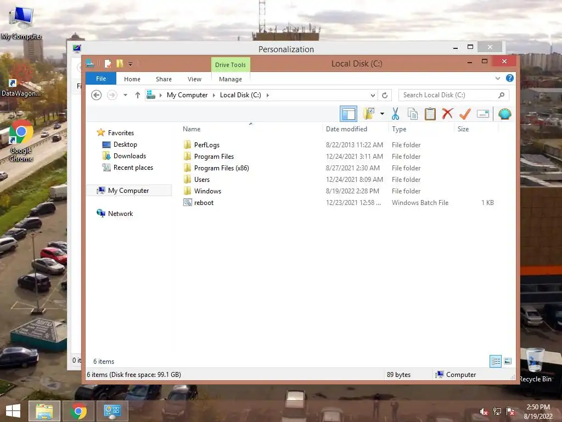This screenshot has width=562, height=422.
Task: Click Local Disk (C:) in the address breadcrumb
Action: pyautogui.click(x=240, y=95)
